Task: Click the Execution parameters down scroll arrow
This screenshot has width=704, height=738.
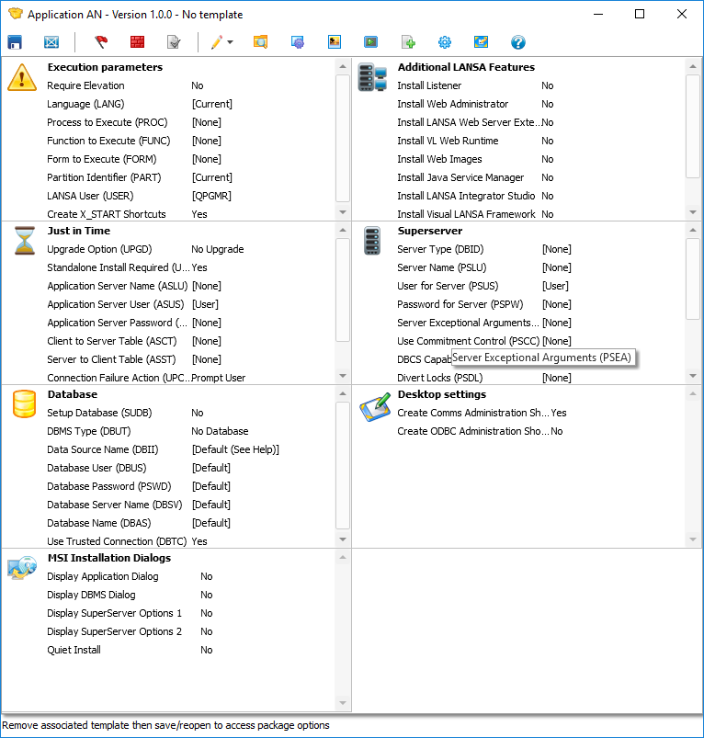Action: tap(343, 212)
